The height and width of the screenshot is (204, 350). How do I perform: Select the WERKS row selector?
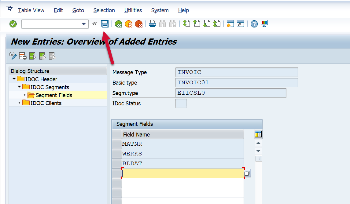117,154
